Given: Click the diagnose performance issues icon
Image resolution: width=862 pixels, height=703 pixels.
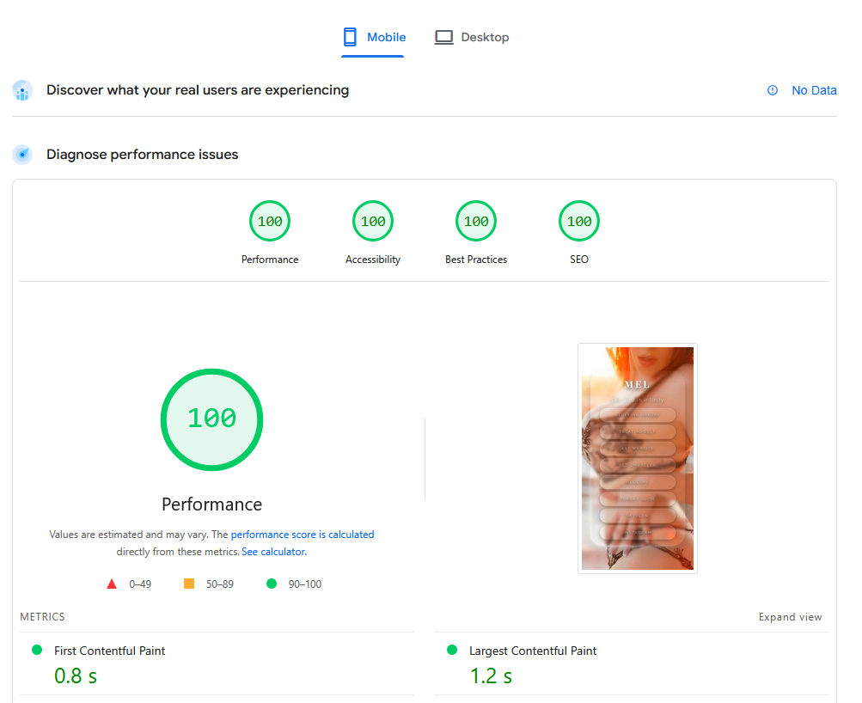Looking at the screenshot, I should (x=22, y=155).
